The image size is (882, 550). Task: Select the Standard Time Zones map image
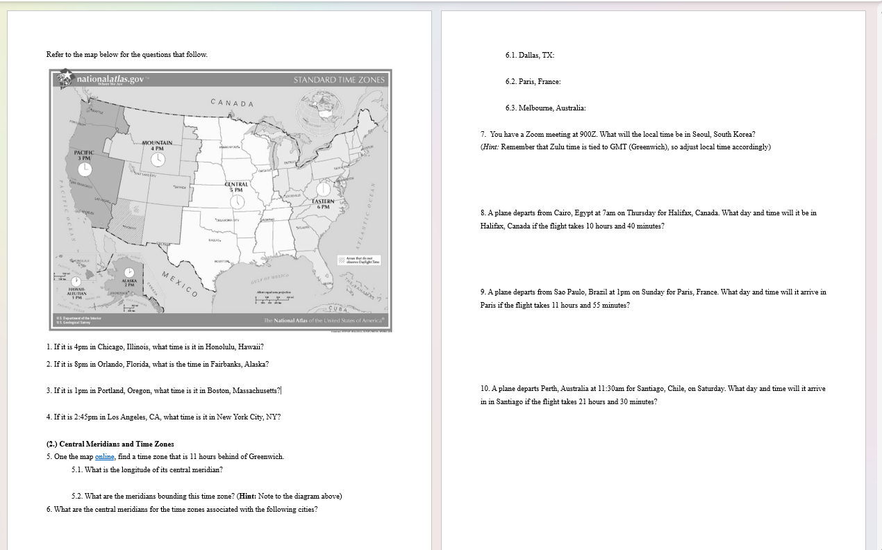click(220, 200)
